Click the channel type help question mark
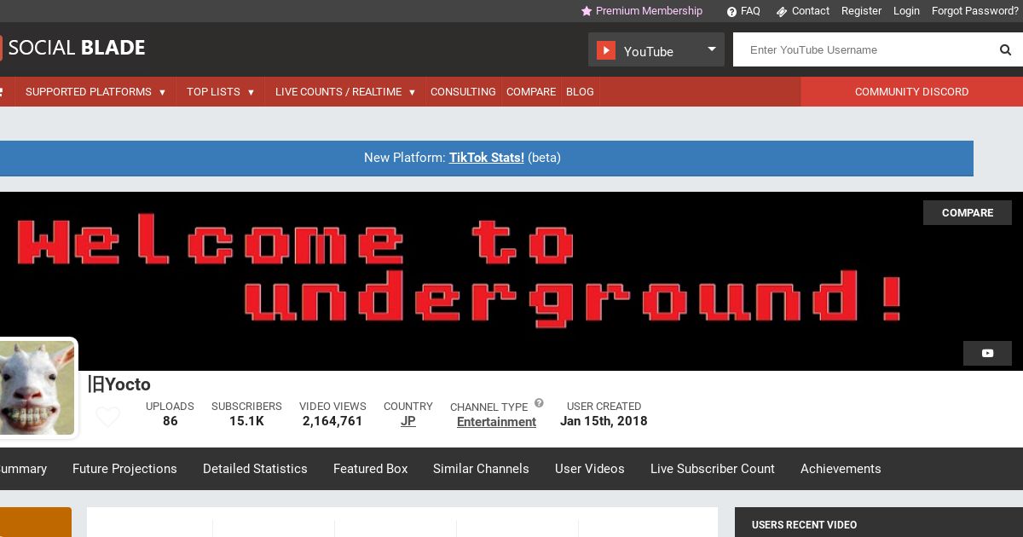The width and height of the screenshot is (1023, 537). [x=539, y=403]
